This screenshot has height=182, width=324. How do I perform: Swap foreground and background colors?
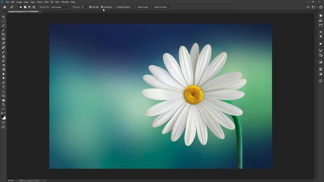click(x=5, y=113)
